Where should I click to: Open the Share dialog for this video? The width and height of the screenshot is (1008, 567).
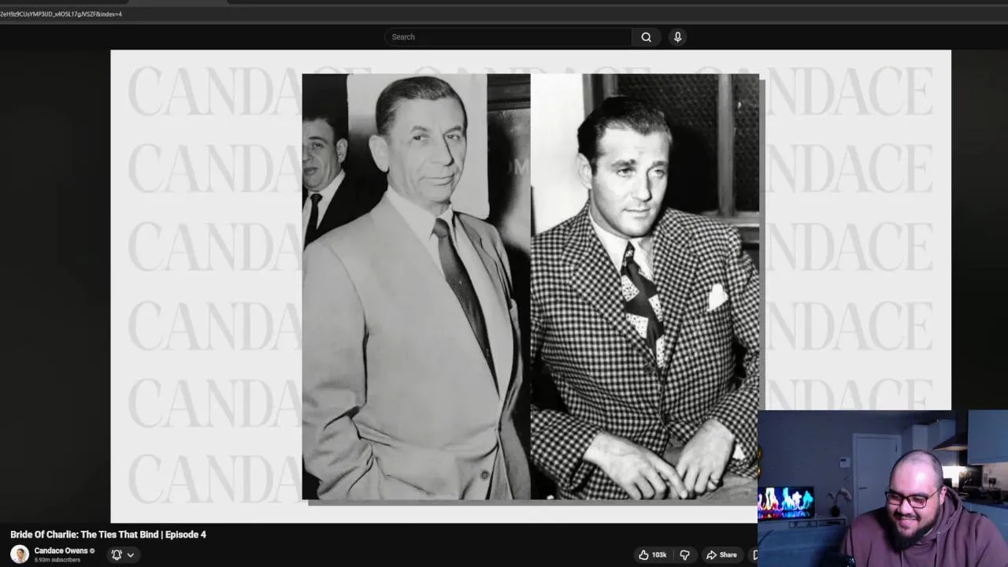click(721, 555)
